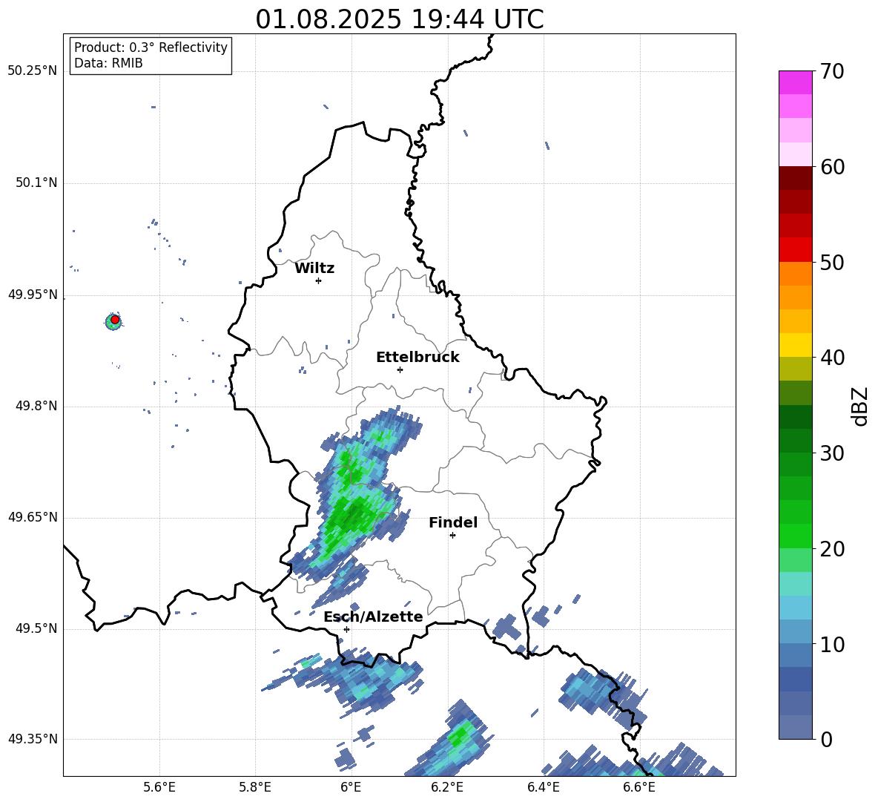Viewport: 878px width, 802px height.
Task: Click the bright red swatch just above 50 dBZ
Action: [795, 250]
